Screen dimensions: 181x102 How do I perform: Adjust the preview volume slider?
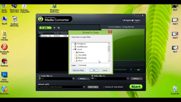138,70
